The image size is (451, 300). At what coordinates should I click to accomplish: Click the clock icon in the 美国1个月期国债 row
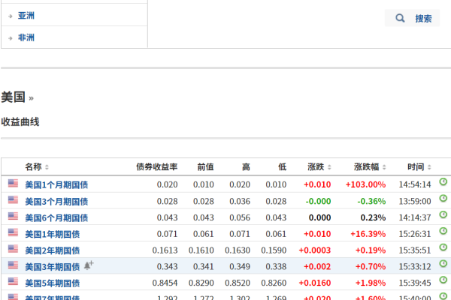443,182
